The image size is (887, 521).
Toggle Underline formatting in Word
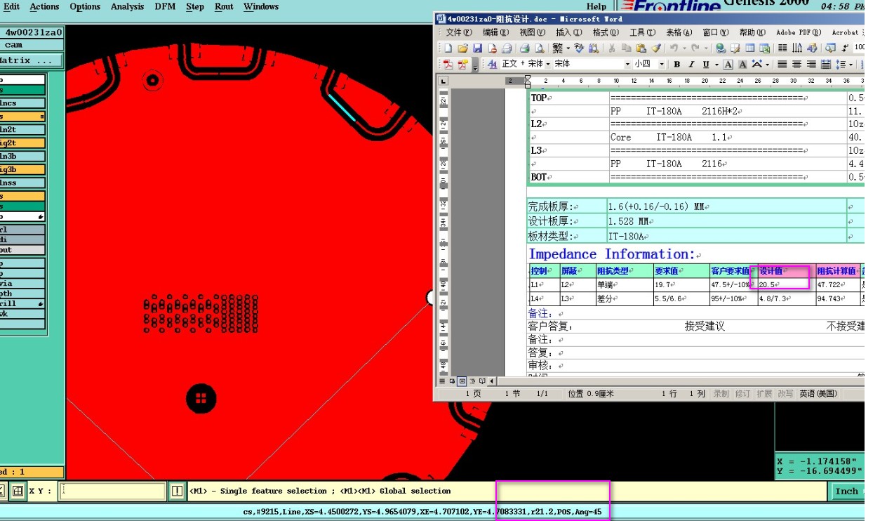click(x=706, y=64)
